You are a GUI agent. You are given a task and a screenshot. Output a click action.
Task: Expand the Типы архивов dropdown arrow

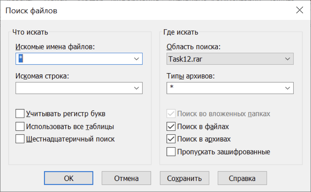click(x=287, y=88)
